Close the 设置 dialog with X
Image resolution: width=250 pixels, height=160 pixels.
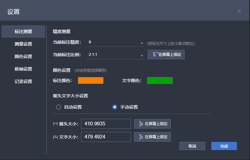click(239, 11)
